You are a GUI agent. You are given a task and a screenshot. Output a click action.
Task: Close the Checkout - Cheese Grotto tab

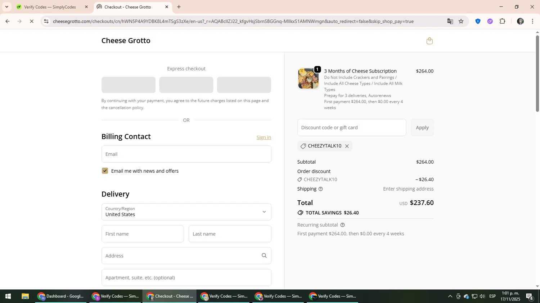coord(167,7)
